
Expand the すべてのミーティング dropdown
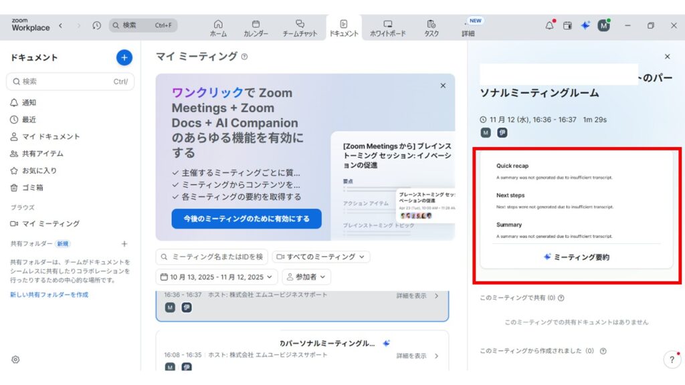(320, 257)
